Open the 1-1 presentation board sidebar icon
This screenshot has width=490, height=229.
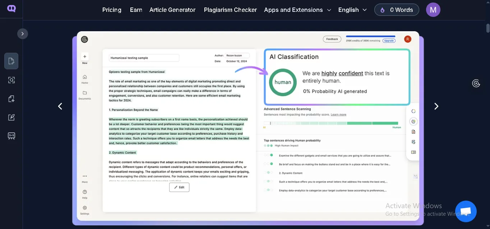[x=11, y=136]
